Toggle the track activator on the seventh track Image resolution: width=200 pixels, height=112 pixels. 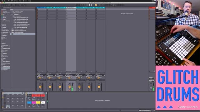pyautogui.click(x=99, y=87)
